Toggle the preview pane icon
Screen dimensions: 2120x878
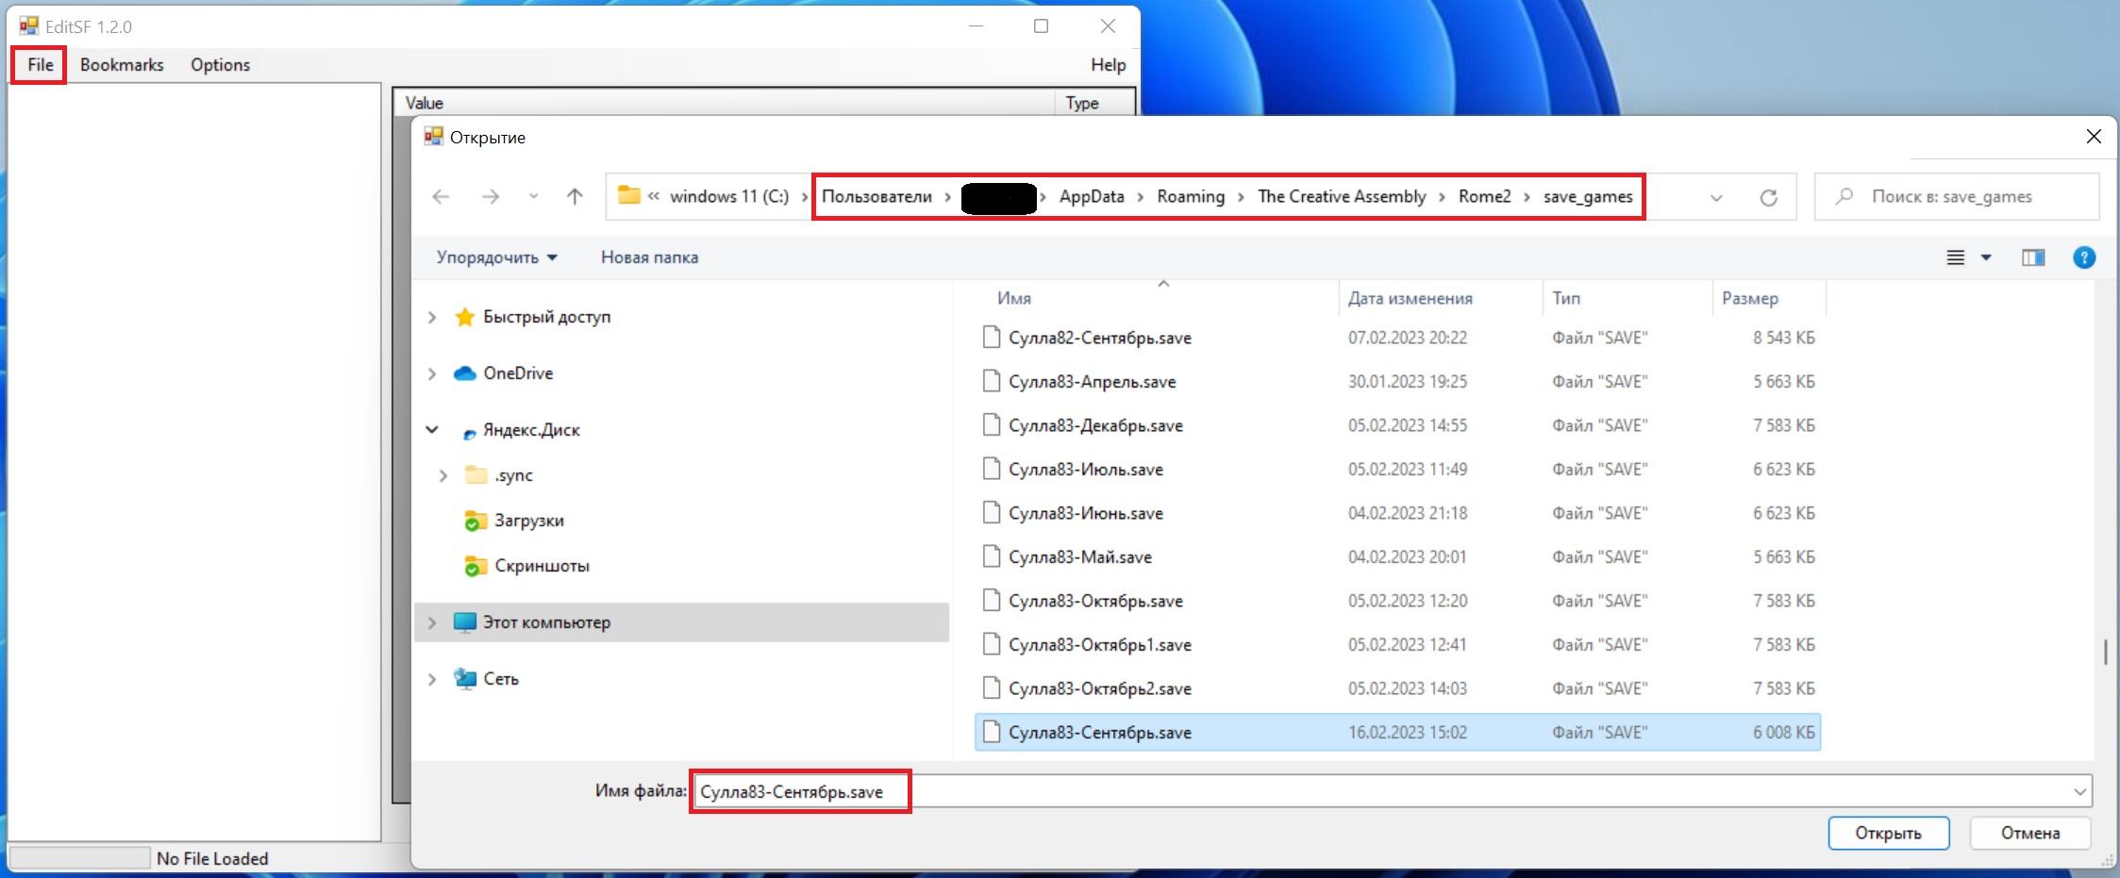click(x=2032, y=257)
